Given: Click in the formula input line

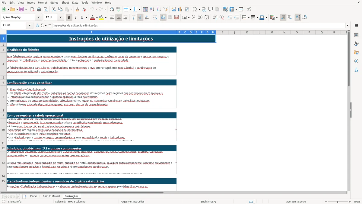Looking at the screenshot, I should point(199,25).
